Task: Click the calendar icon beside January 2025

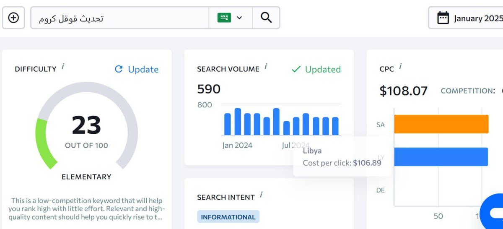Action: click(443, 18)
